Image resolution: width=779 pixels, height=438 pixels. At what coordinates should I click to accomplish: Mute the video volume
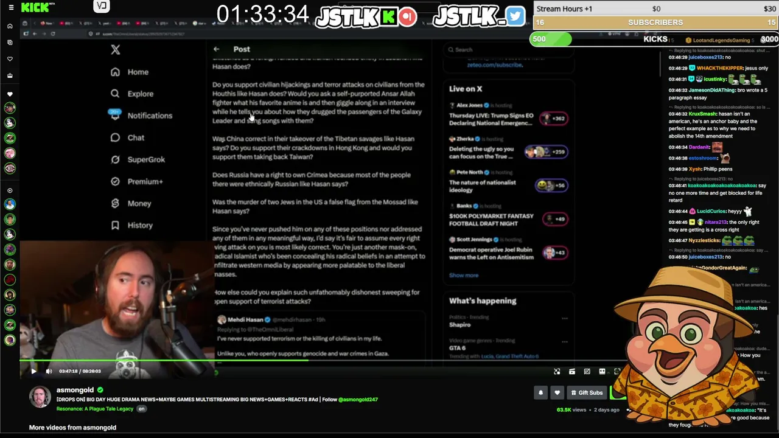[49, 371]
